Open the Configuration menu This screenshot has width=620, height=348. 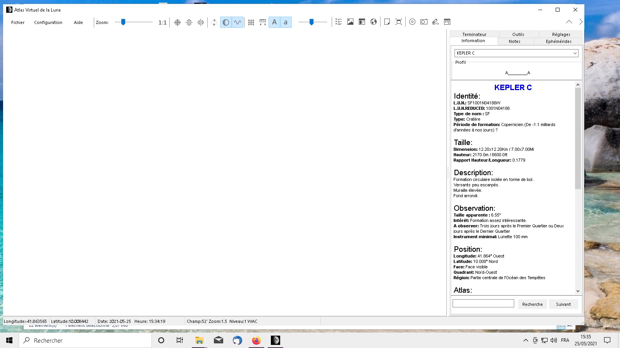tap(48, 22)
